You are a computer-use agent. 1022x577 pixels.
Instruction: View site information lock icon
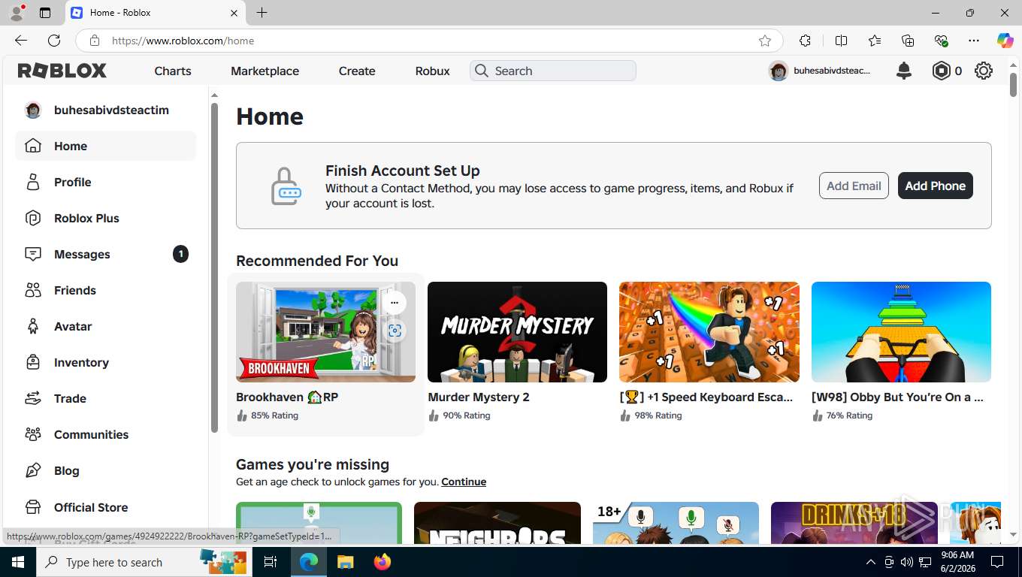click(x=94, y=41)
